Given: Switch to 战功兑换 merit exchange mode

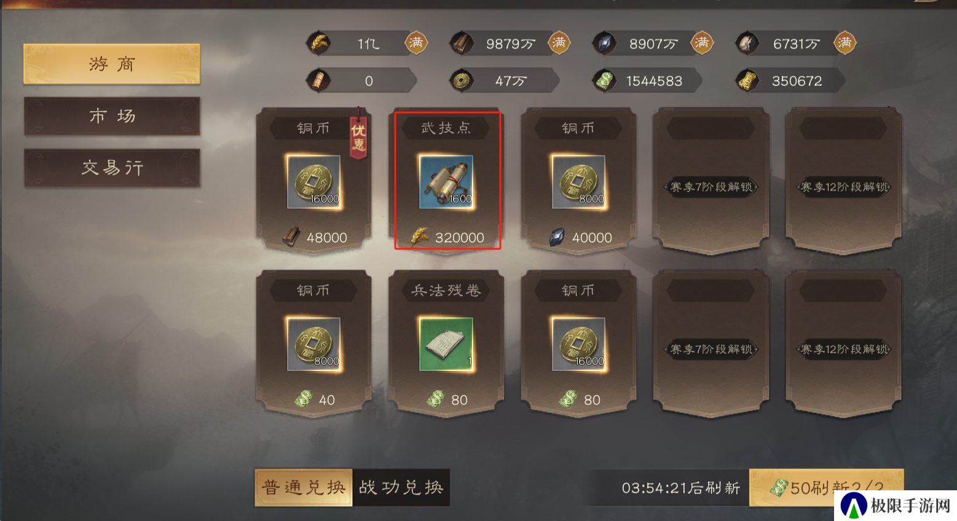Looking at the screenshot, I should tap(401, 487).
